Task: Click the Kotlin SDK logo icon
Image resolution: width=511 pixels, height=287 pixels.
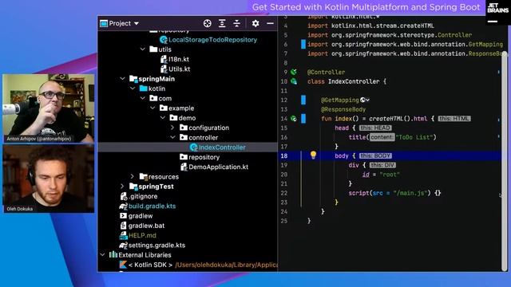Action: pyautogui.click(x=123, y=265)
